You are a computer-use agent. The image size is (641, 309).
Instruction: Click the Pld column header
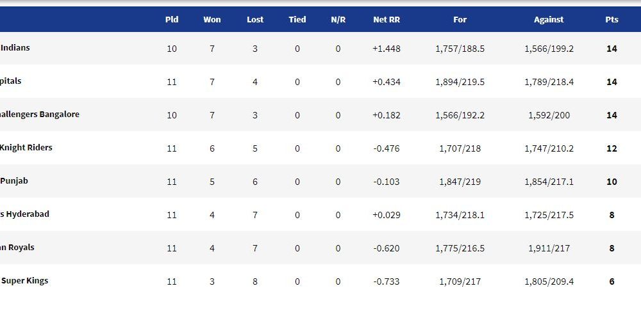pos(172,19)
